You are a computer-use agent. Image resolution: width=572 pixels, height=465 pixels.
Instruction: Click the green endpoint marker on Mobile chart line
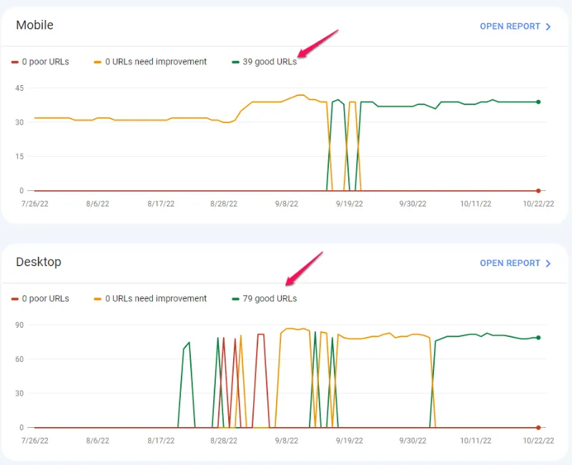[x=538, y=101]
